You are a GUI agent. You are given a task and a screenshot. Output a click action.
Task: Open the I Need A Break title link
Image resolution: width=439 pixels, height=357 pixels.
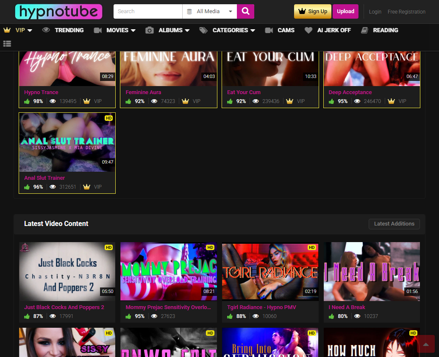(347, 307)
